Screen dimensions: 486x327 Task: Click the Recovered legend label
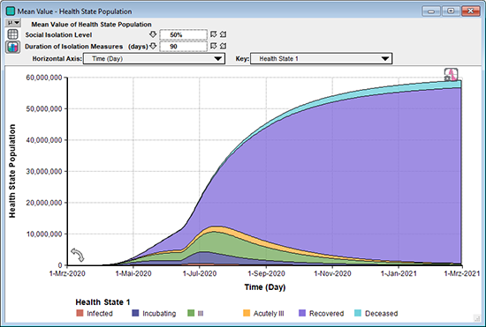point(326,314)
